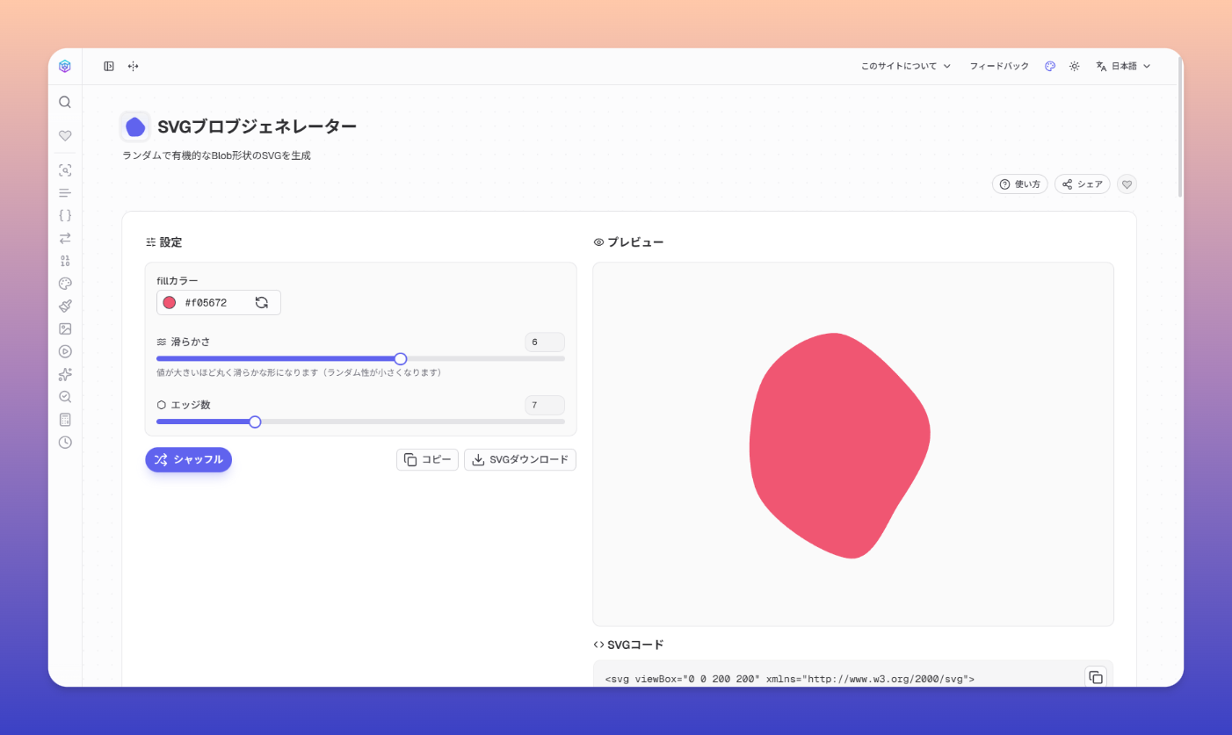Open the theme color palette picker in the header

pyautogui.click(x=1049, y=66)
